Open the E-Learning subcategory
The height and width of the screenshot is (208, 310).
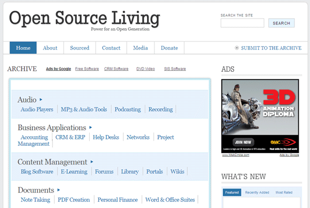point(74,171)
